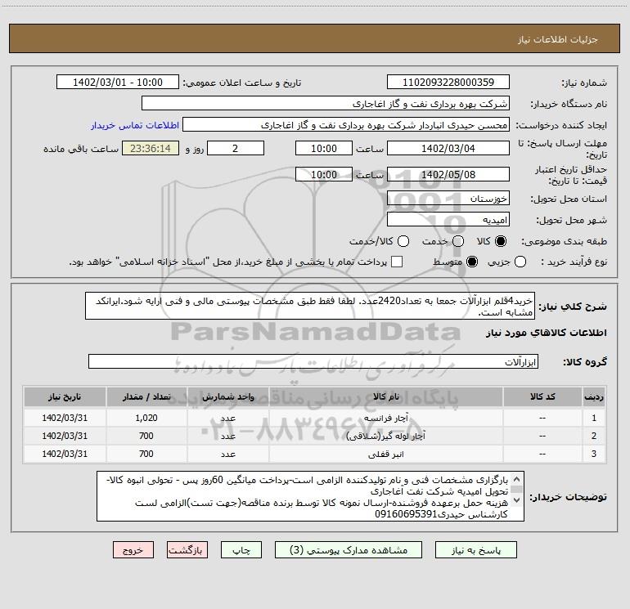Viewport: 630px width, 609px height.
Task: Click the general description text box
Action: point(310,306)
